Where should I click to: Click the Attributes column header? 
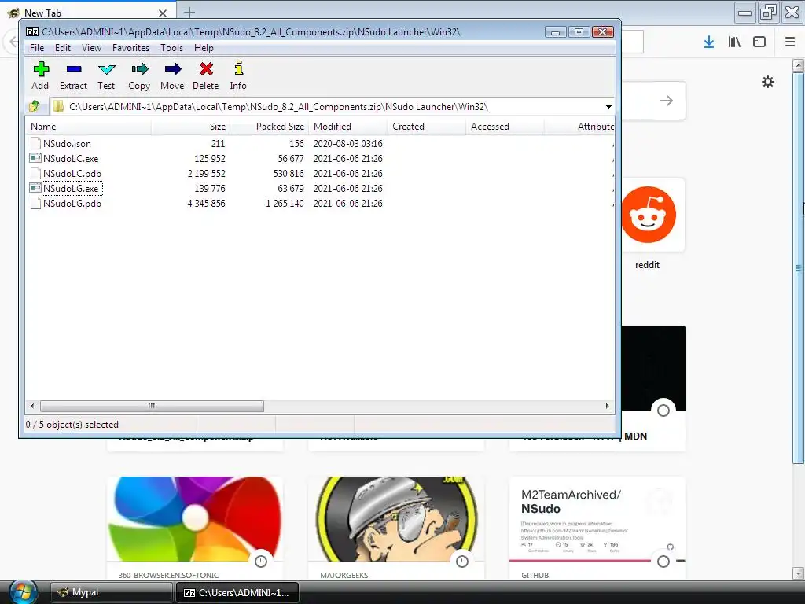point(580,127)
